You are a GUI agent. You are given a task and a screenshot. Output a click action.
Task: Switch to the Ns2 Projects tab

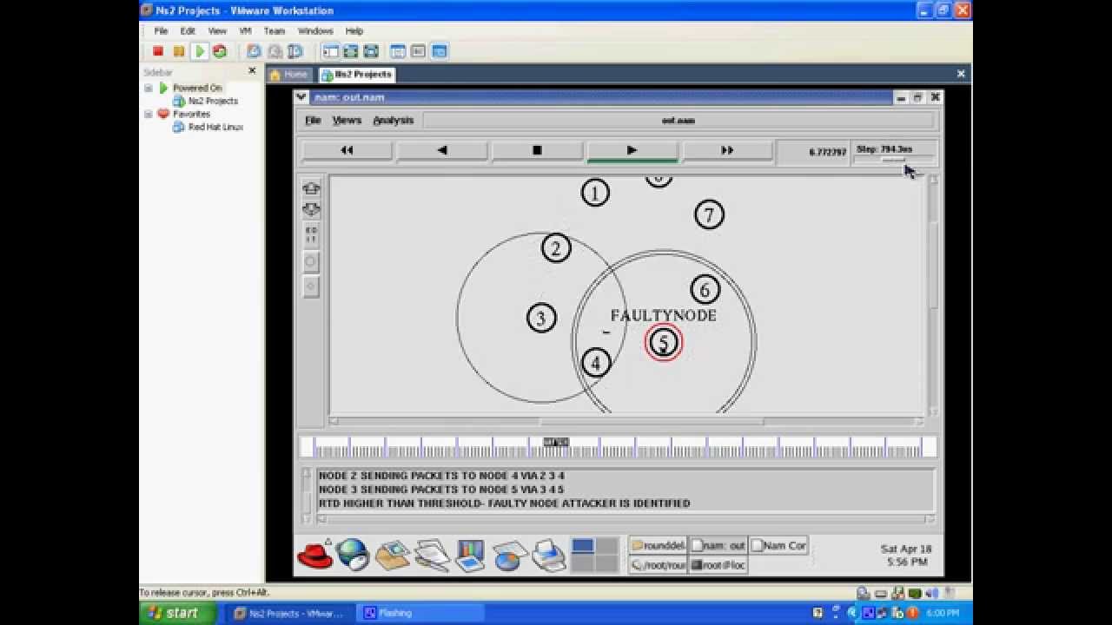(358, 75)
